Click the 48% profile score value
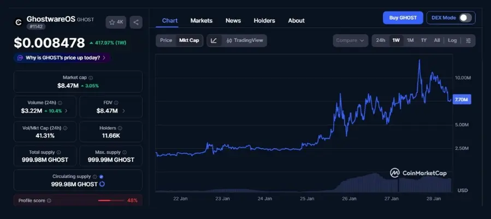 132,200
